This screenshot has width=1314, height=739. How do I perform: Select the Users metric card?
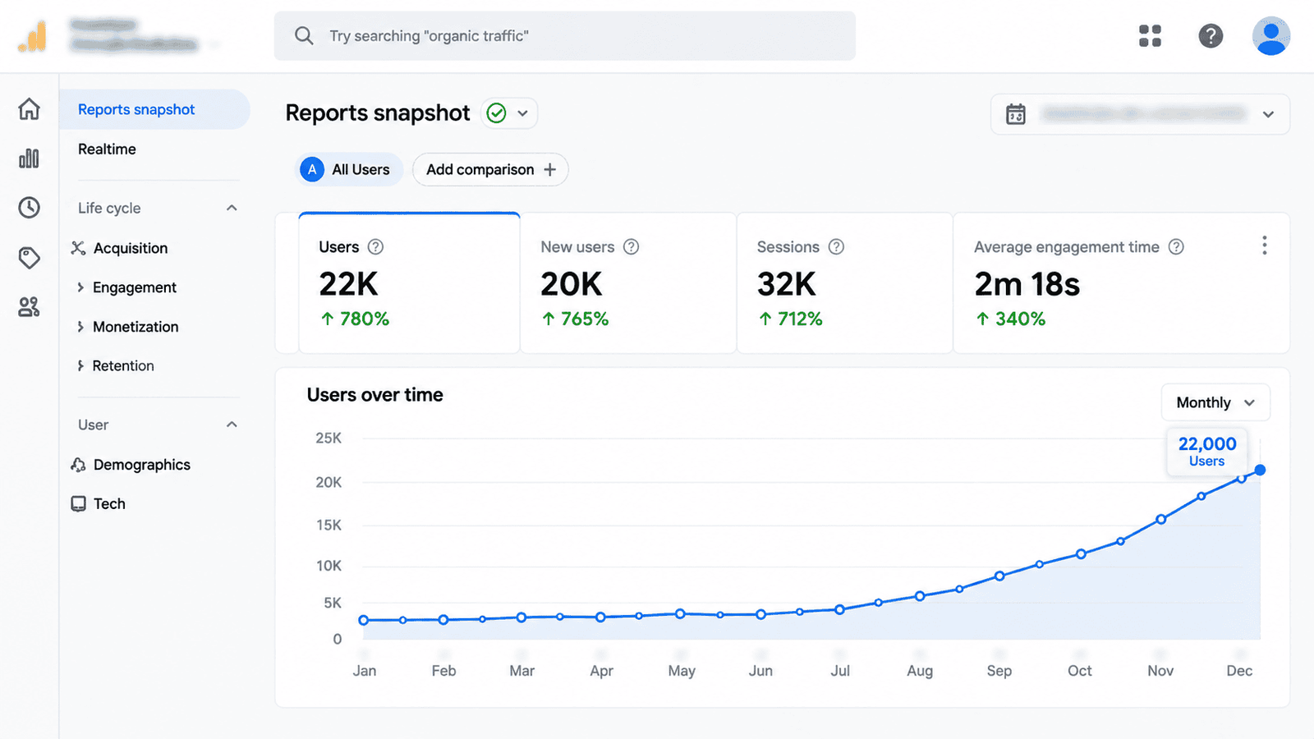[x=409, y=283]
